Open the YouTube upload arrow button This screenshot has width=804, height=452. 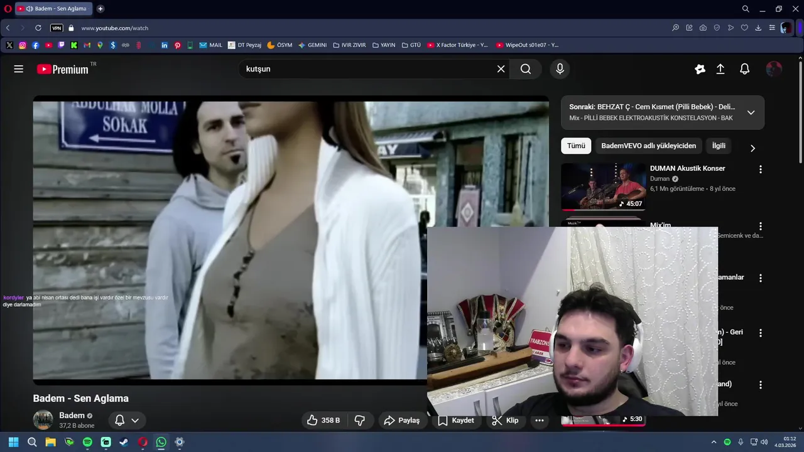click(x=720, y=69)
